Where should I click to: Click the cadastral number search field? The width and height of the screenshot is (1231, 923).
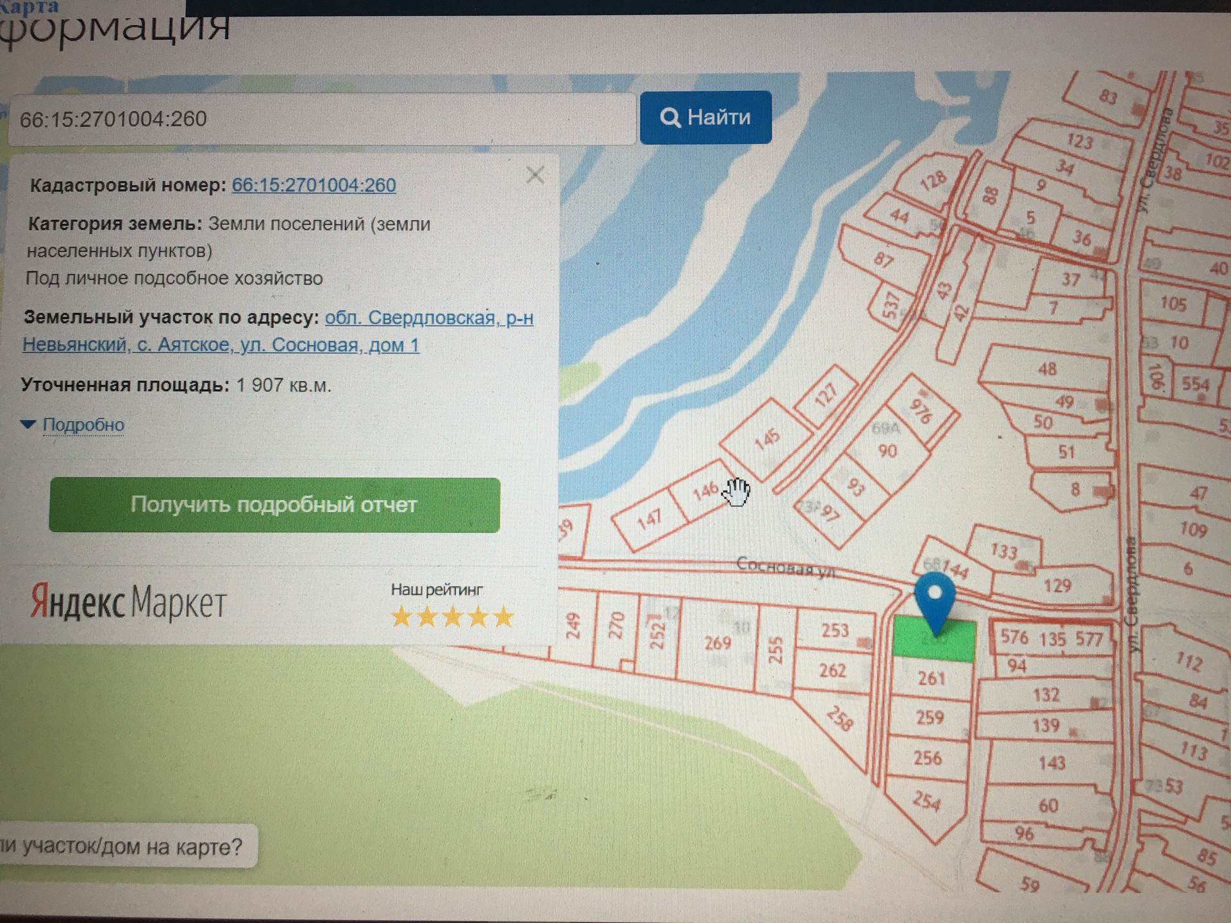[x=321, y=119]
